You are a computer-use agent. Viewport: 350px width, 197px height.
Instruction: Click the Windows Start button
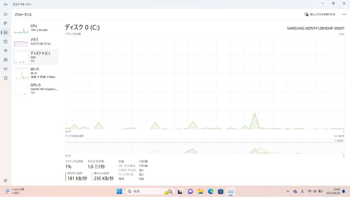click(x=119, y=191)
